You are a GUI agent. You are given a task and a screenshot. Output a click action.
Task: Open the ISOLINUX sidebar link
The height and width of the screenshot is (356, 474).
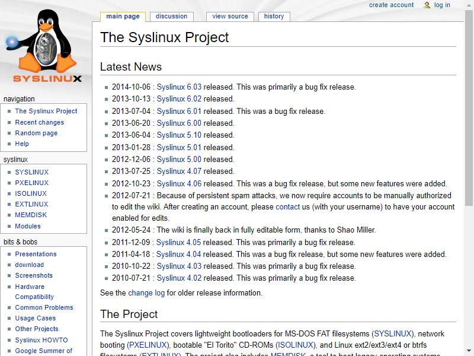(31, 193)
